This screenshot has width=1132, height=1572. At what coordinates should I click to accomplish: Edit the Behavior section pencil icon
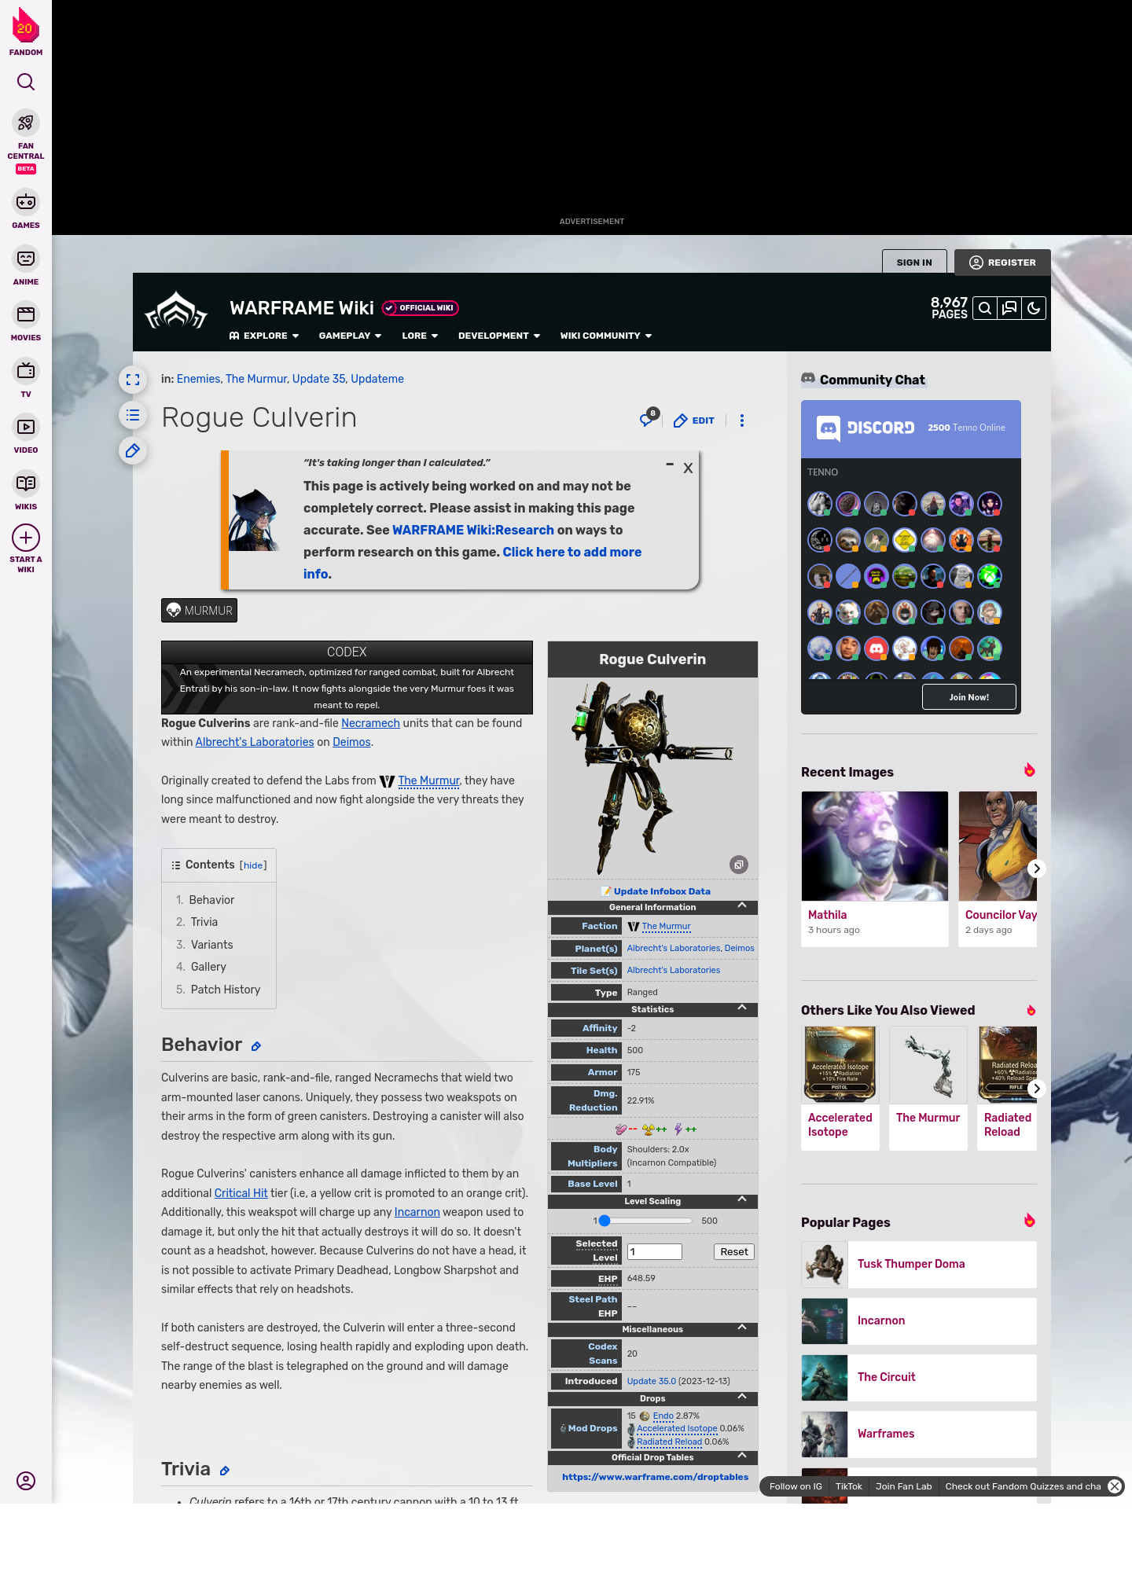click(256, 1046)
